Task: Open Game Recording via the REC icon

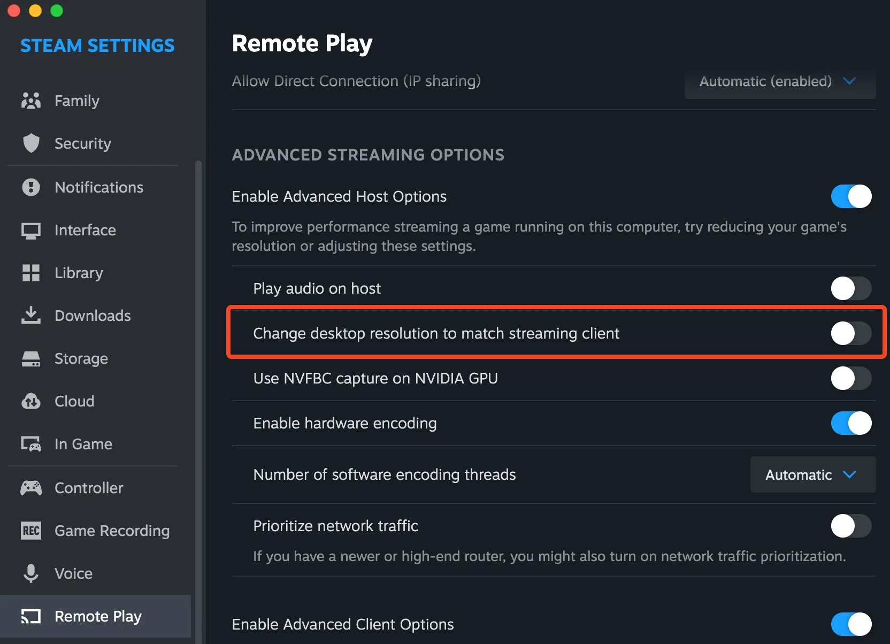Action: click(30, 531)
